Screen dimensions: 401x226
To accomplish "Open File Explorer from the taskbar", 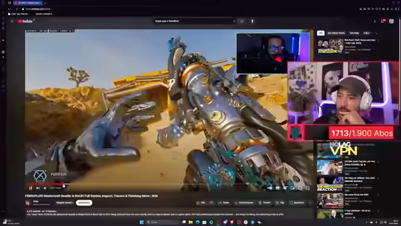I will click(x=190, y=222).
